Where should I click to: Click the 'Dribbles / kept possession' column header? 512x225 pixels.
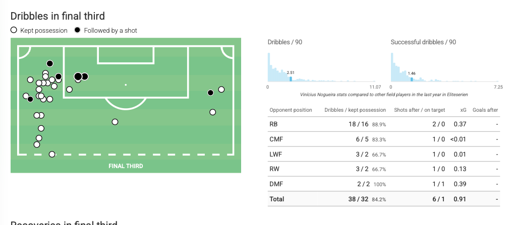coord(355,110)
